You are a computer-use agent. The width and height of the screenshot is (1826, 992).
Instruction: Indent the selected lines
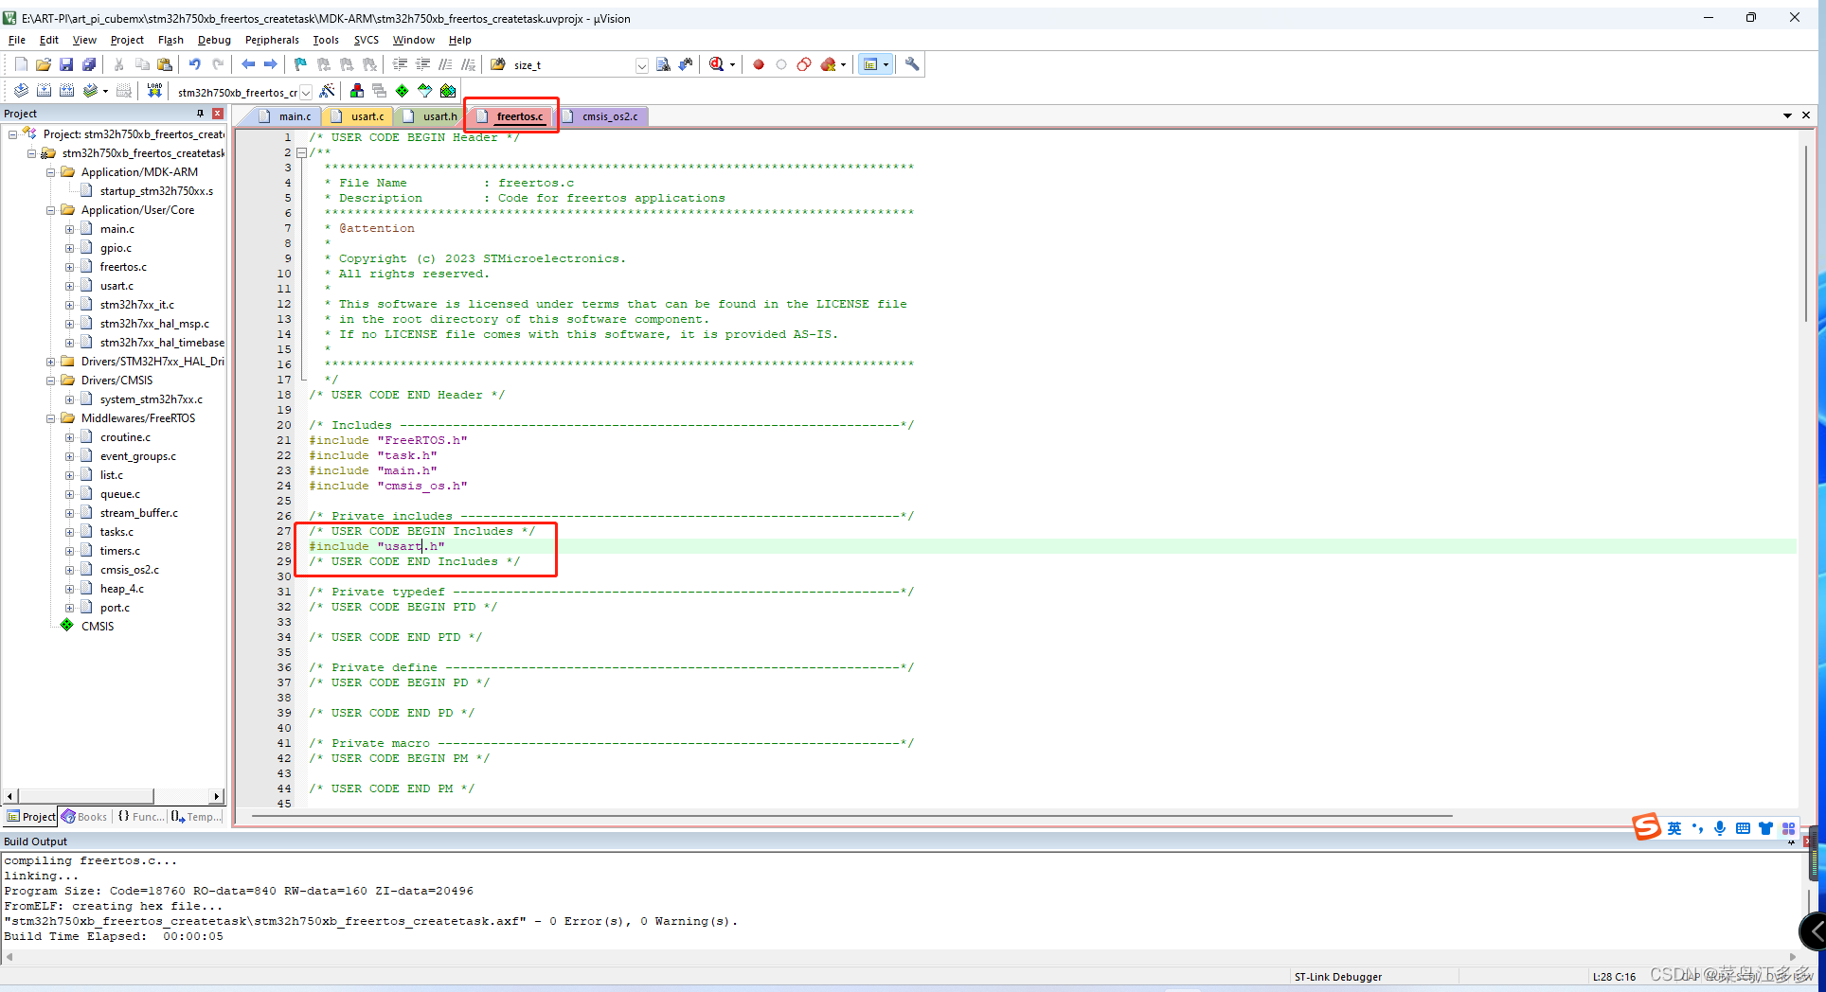click(400, 64)
